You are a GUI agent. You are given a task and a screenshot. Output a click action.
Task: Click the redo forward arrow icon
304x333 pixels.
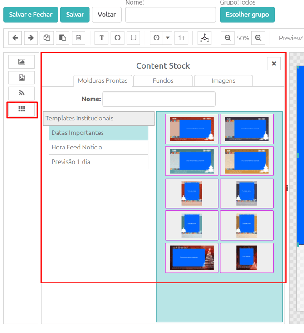click(x=31, y=38)
